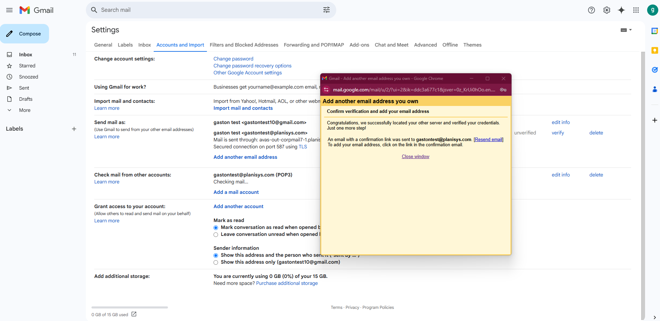
Task: Open the Google apps grid
Action: click(x=636, y=10)
